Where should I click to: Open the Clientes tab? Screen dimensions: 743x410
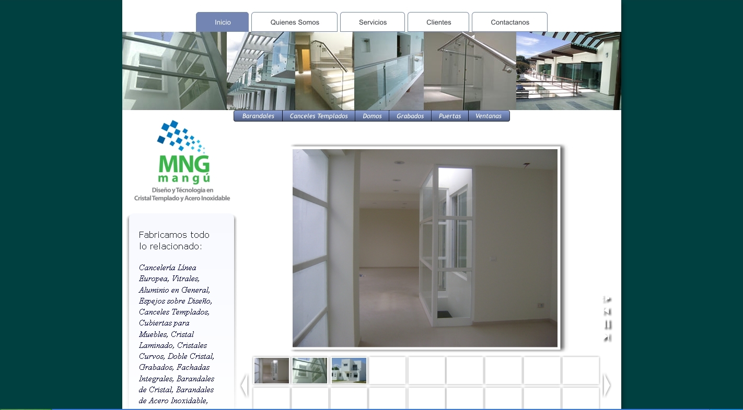click(x=438, y=22)
